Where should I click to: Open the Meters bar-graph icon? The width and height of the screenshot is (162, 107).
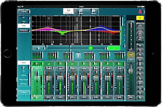point(93,11)
